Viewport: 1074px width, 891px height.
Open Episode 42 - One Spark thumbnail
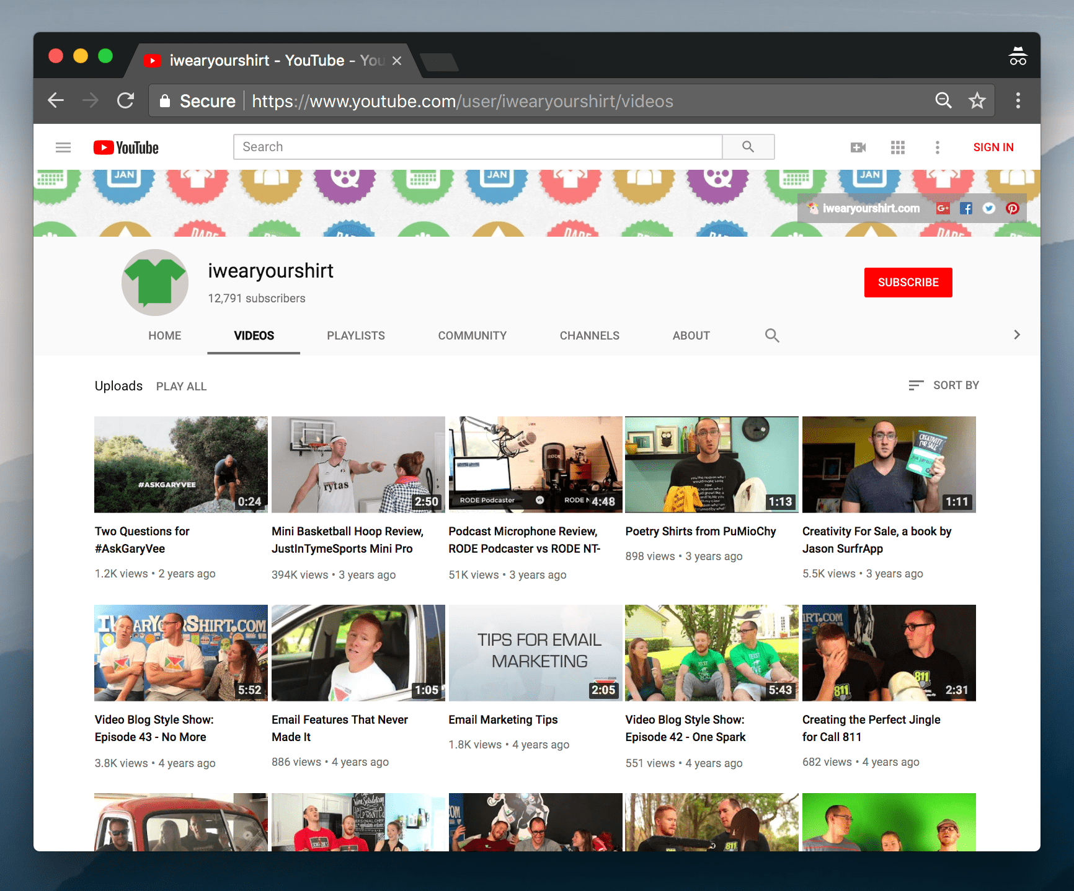tap(712, 653)
